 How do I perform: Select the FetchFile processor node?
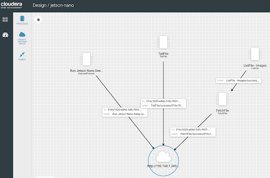click(222, 99)
